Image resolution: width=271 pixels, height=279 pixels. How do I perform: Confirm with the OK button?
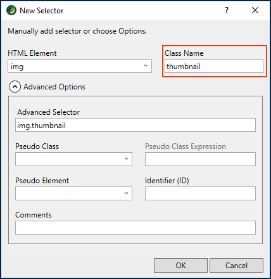pos(180,265)
